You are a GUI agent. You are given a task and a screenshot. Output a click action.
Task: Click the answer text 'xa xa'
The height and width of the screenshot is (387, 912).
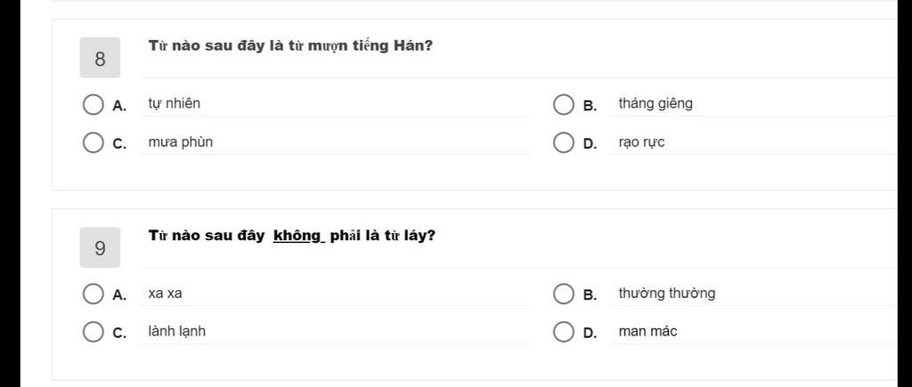coord(165,294)
